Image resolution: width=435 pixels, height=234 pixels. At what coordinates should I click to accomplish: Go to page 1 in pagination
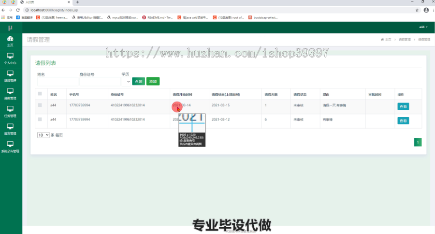(x=418, y=142)
